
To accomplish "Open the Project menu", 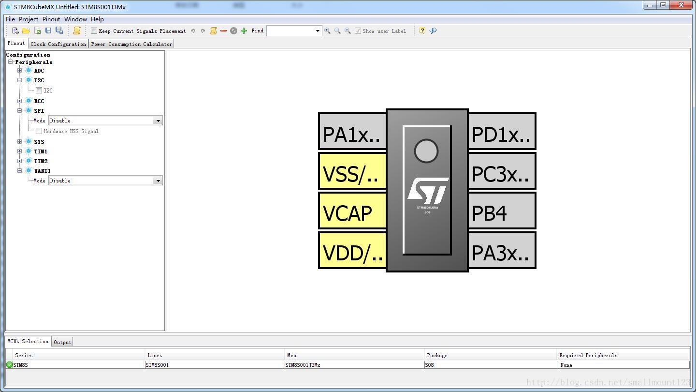I will pyautogui.click(x=29, y=19).
